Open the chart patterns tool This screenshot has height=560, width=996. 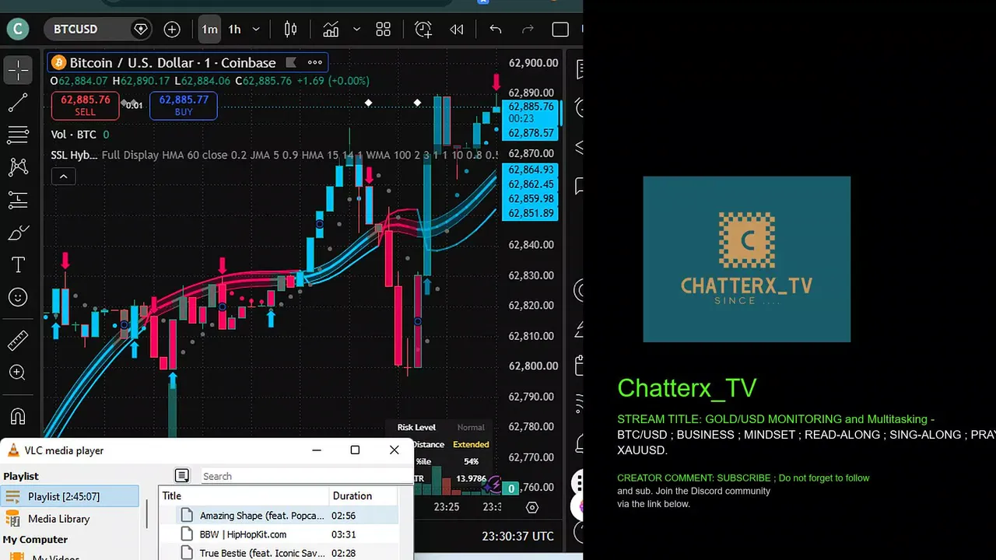pos(18,167)
